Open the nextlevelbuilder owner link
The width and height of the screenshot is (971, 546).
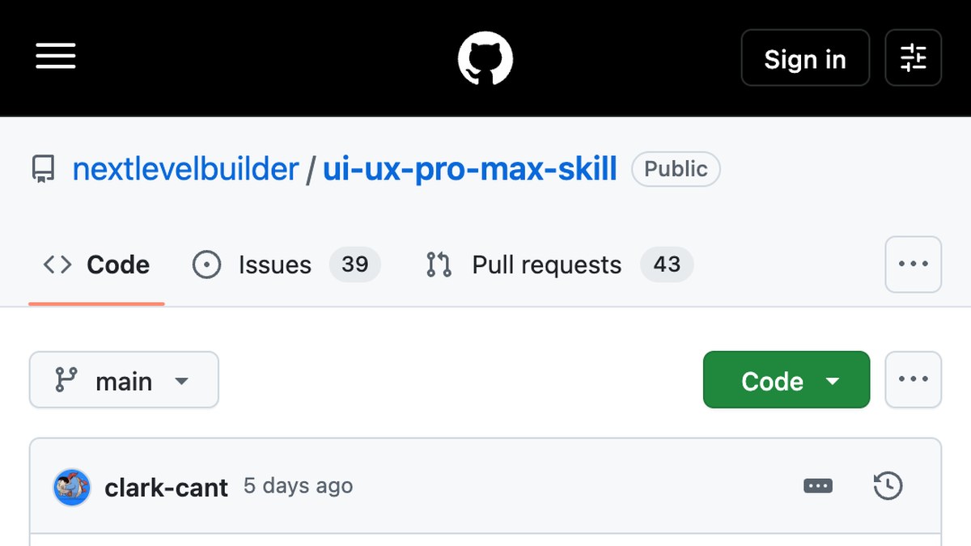[x=185, y=169]
